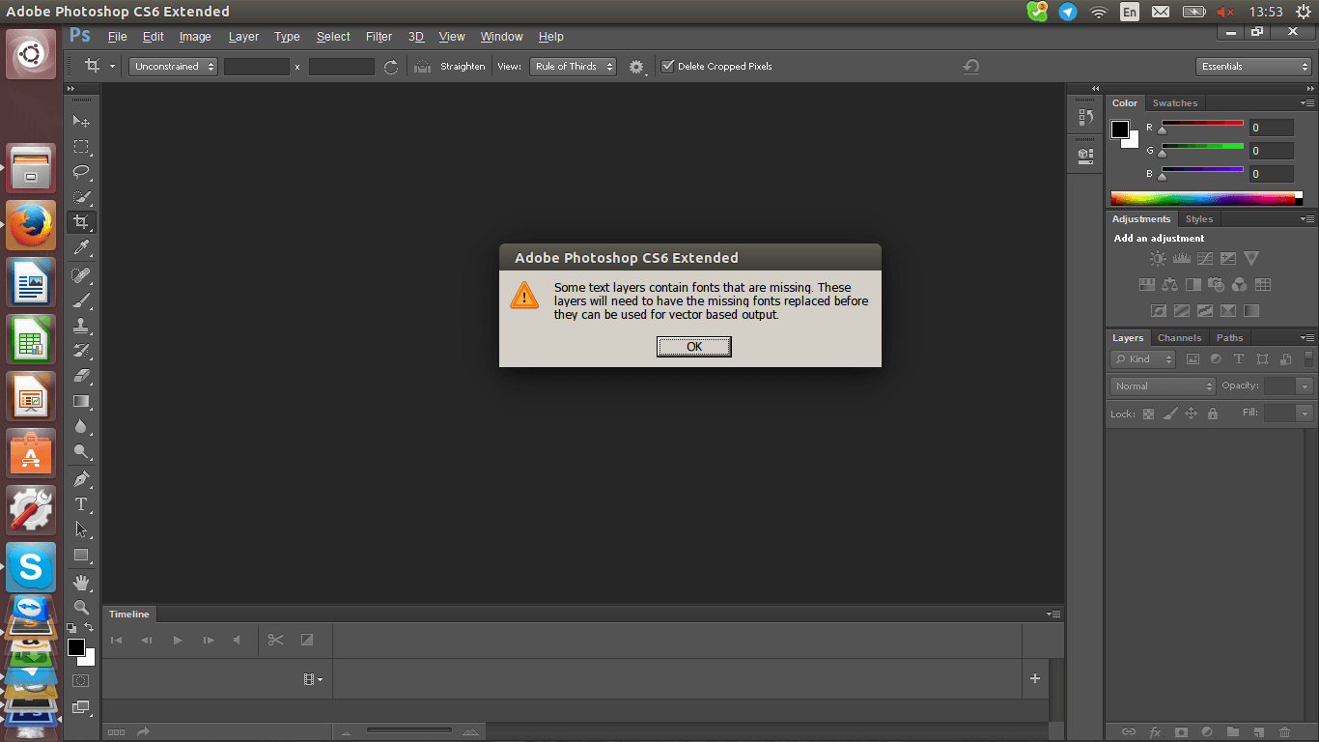Viewport: 1319px width, 742px height.
Task: Open the Fill dropdown arrow
Action: pyautogui.click(x=1305, y=414)
